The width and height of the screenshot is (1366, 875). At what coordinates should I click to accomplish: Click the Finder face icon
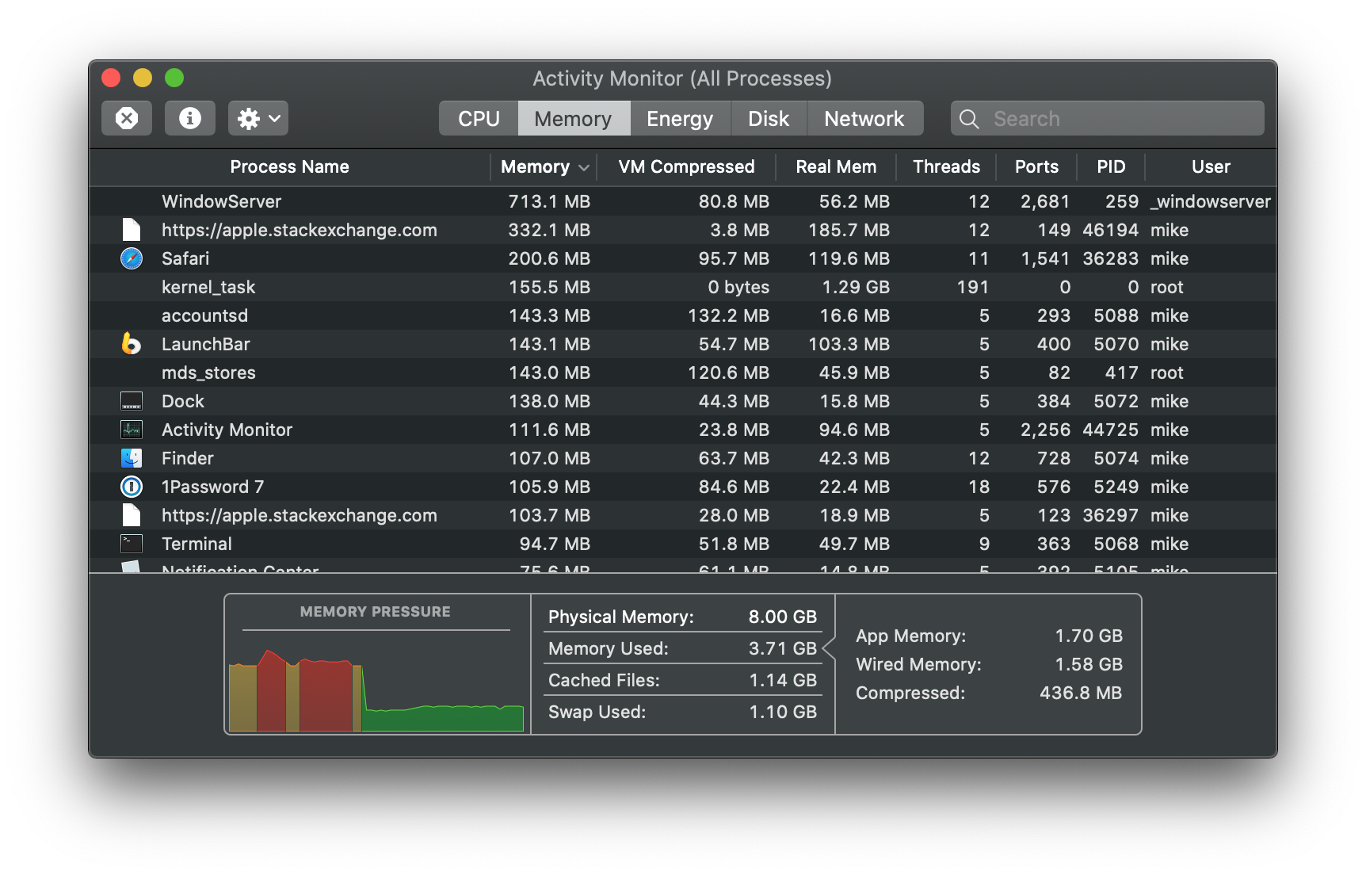pyautogui.click(x=132, y=458)
